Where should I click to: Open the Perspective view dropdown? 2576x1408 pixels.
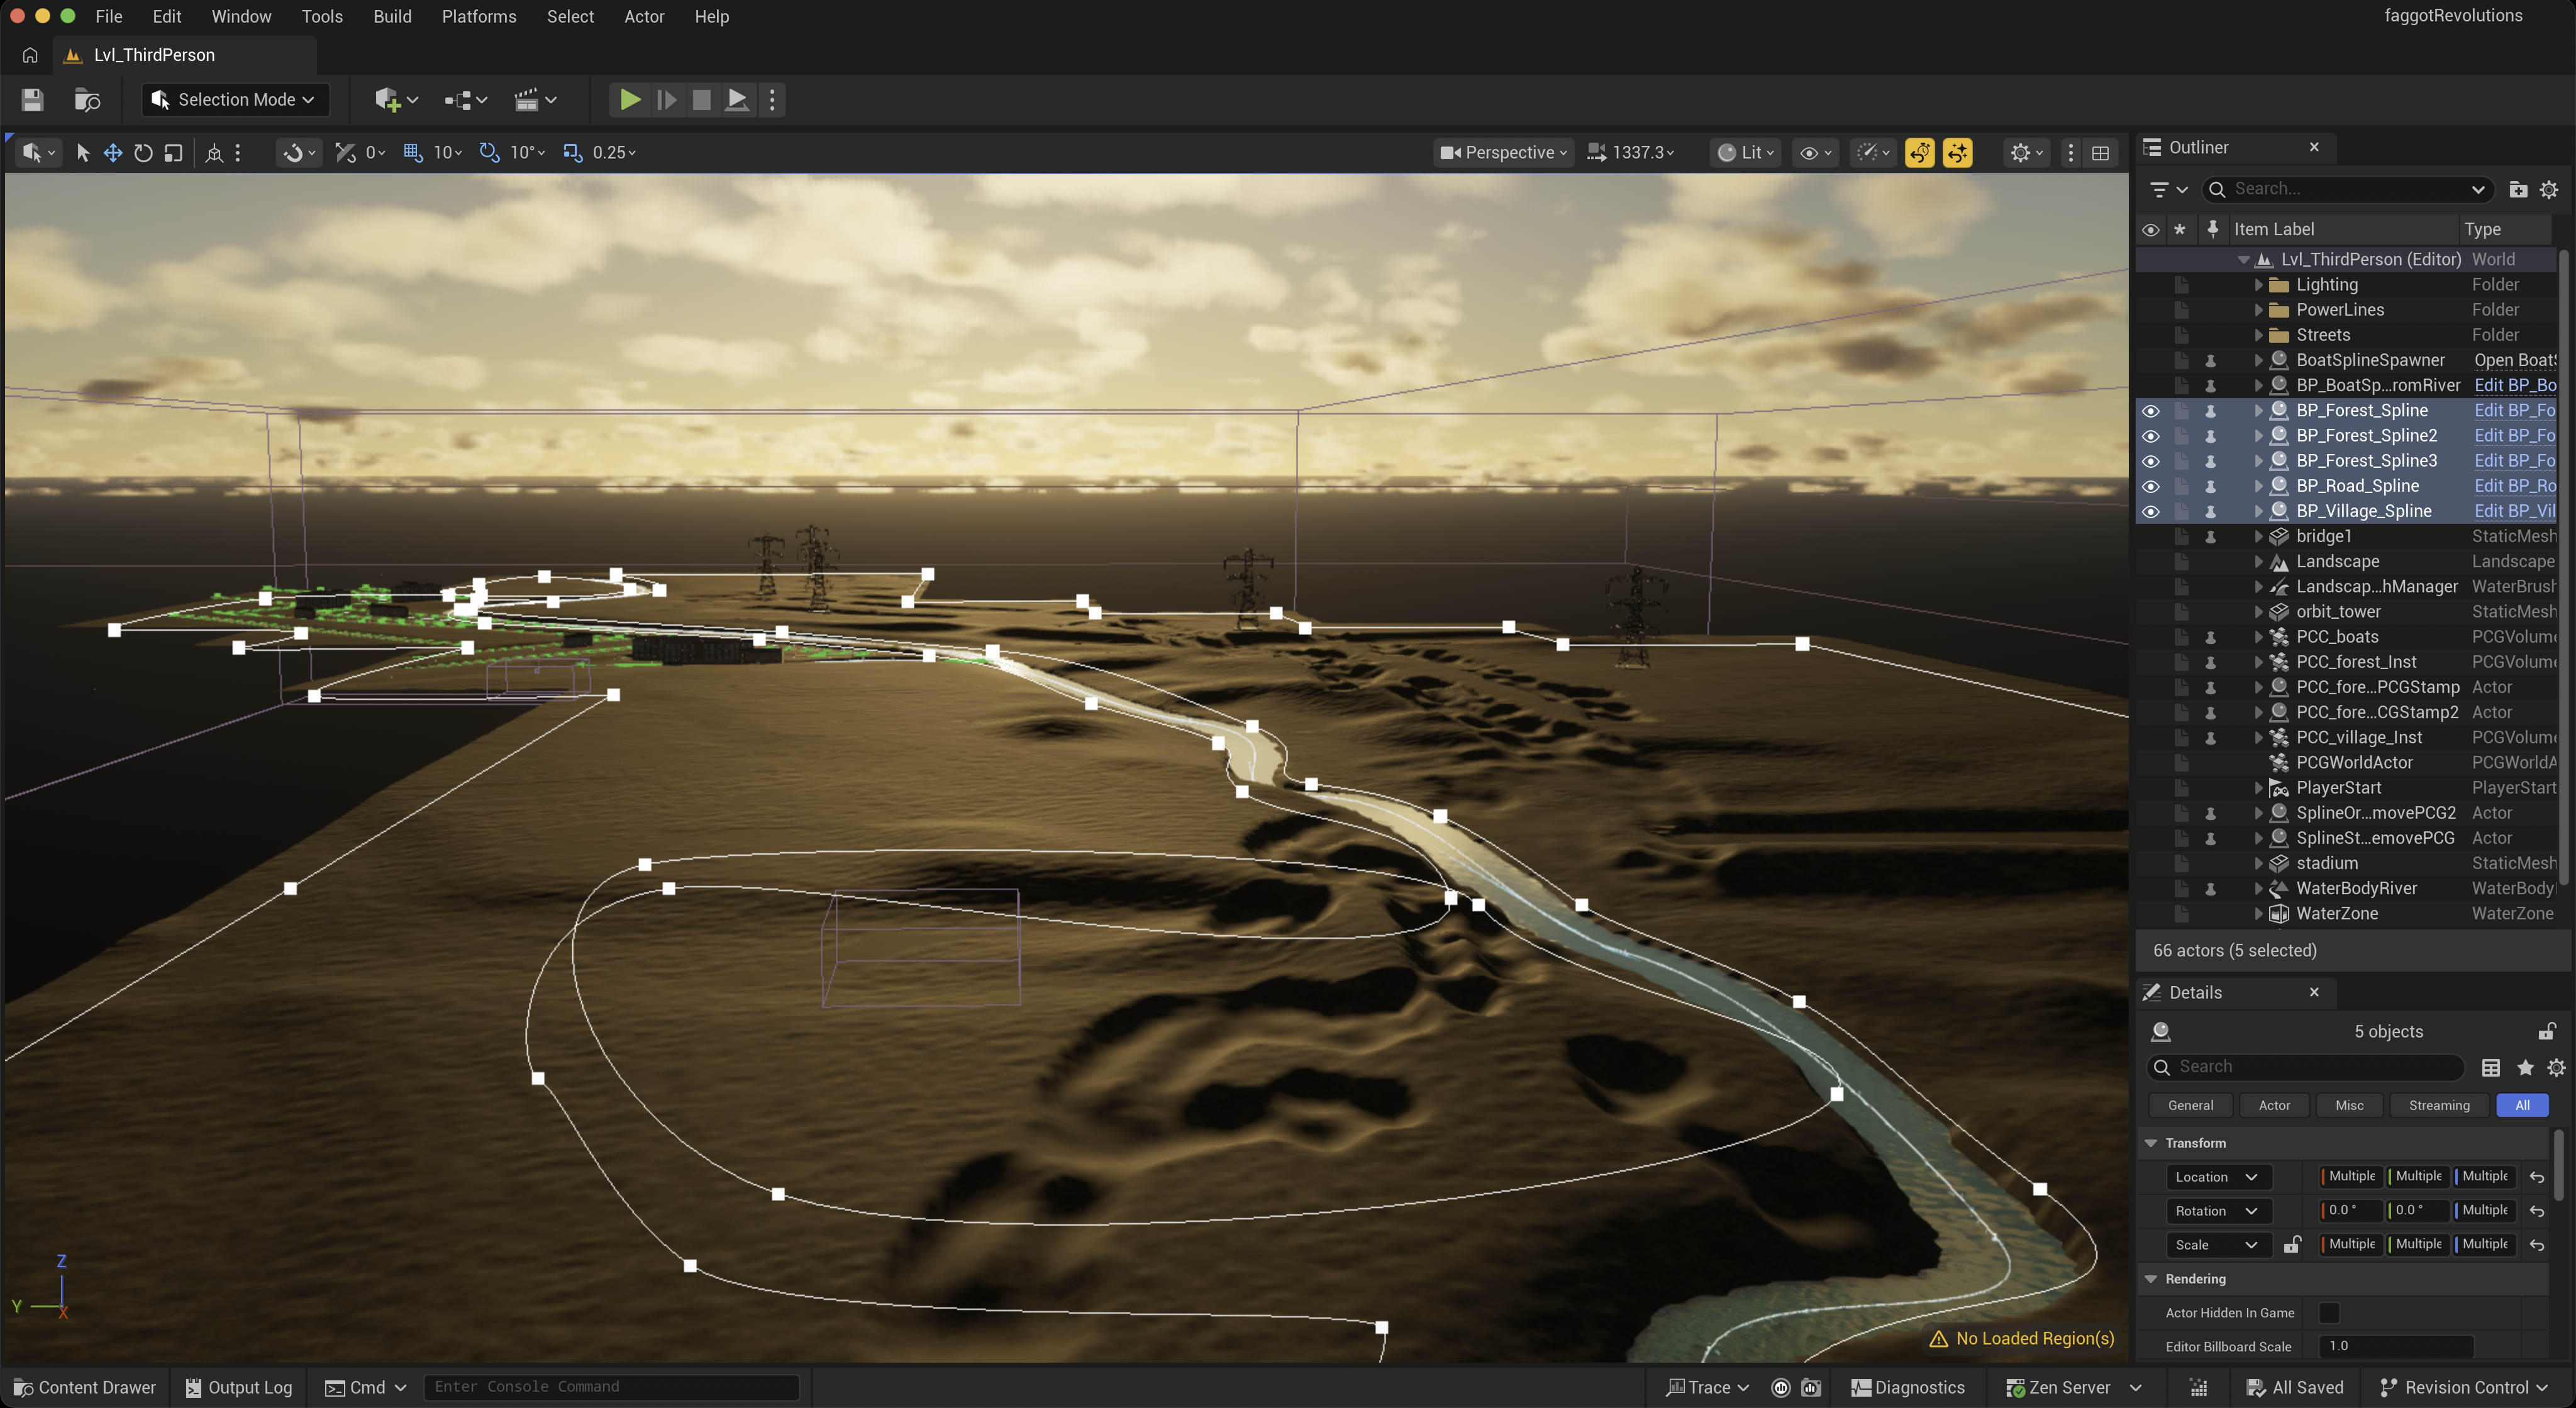1504,153
